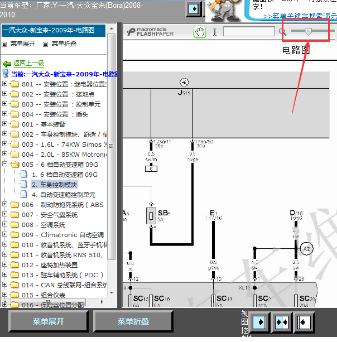Click the view control left-arrow button
Image resolution: width=337 pixels, height=342 pixels.
(304, 322)
